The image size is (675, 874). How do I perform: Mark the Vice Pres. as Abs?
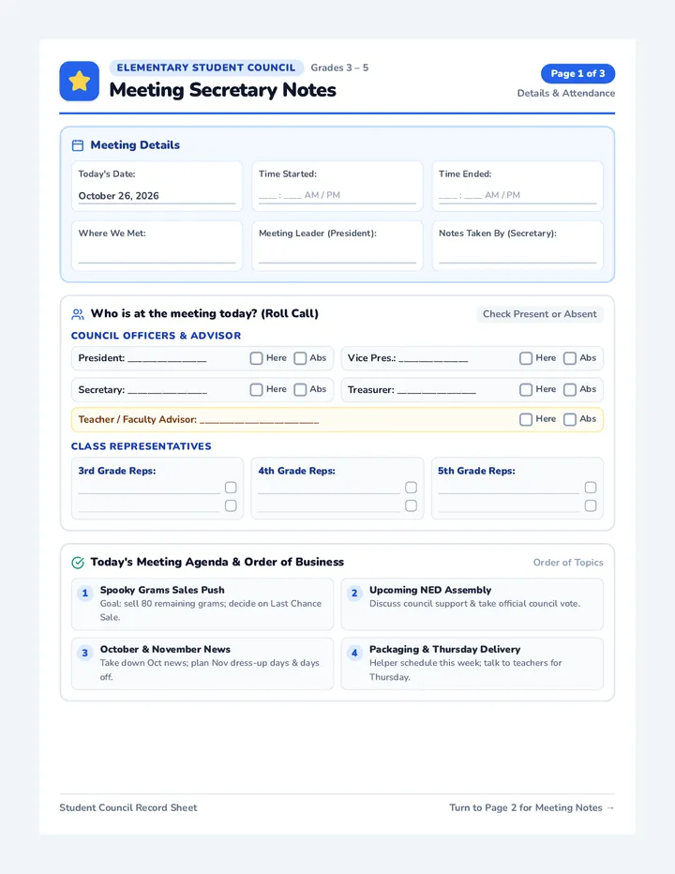pyautogui.click(x=570, y=358)
